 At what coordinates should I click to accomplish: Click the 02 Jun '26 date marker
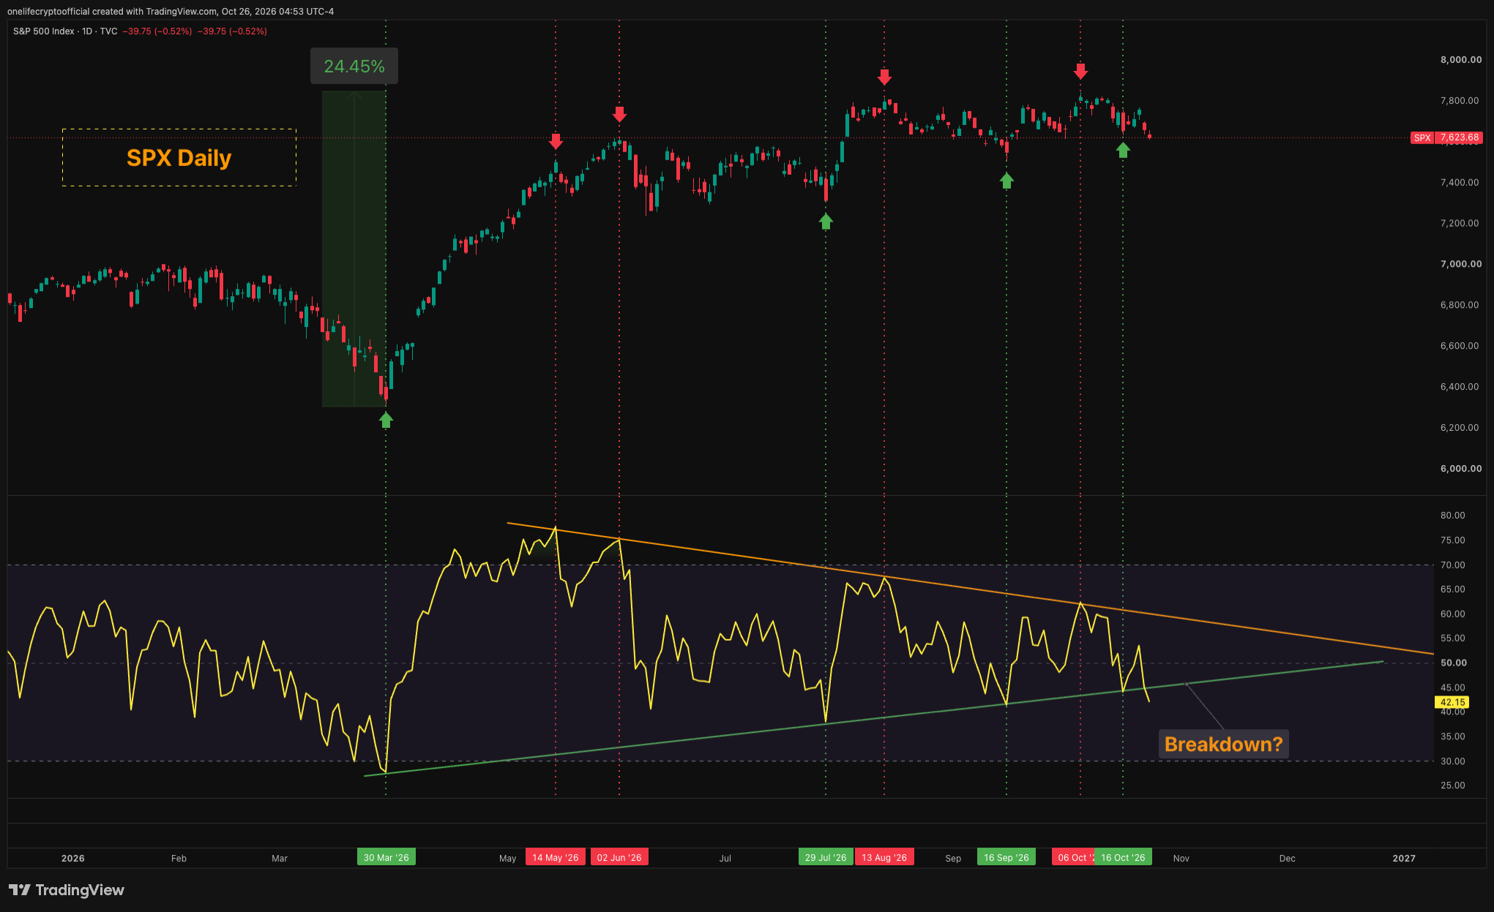coord(619,858)
